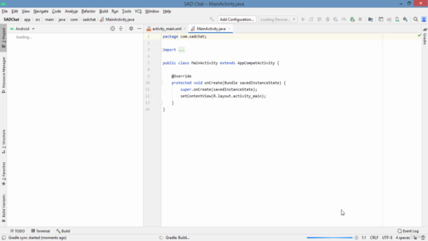The height and width of the screenshot is (241, 428).
Task: Open the Terminal tool window
Action: pyautogui.click(x=40, y=231)
